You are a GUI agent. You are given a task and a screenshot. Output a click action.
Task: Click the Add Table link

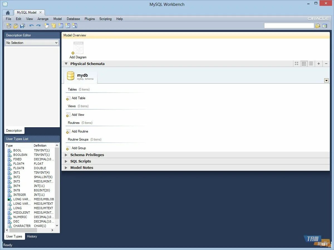tap(78, 98)
